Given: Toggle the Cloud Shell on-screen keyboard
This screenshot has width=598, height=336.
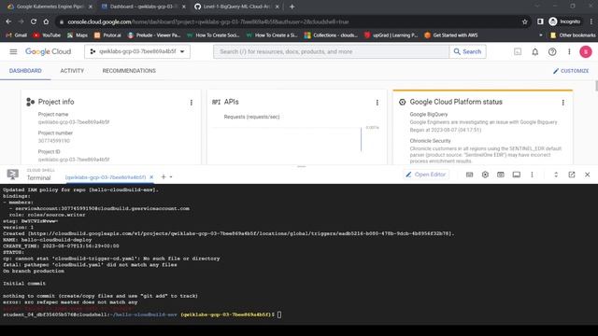Looking at the screenshot, I should pyautogui.click(x=469, y=175).
